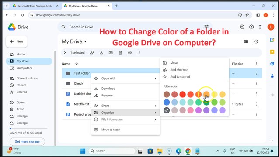Viewport: 279px width, 157px height.
Task: Choose Move to trash
Action: point(126,130)
